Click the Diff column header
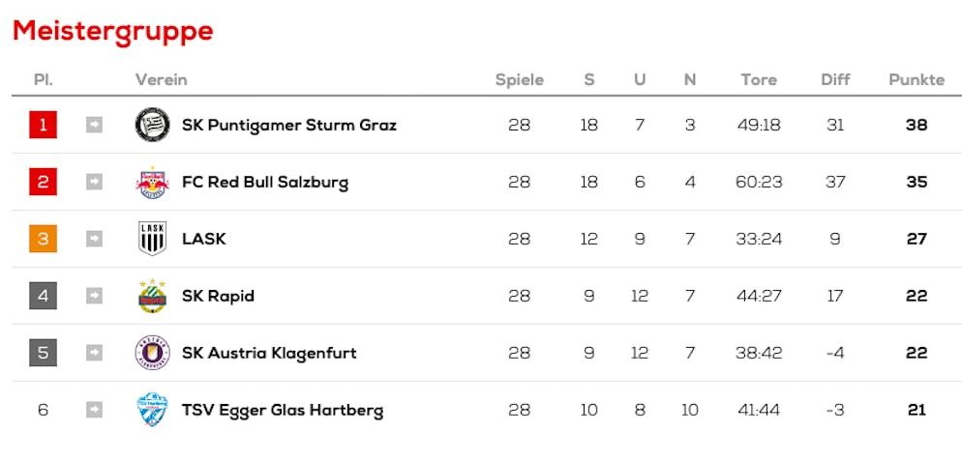Image resolution: width=962 pixels, height=462 pixels. (834, 79)
